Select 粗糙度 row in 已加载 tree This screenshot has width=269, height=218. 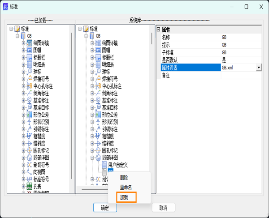[x=39, y=137]
